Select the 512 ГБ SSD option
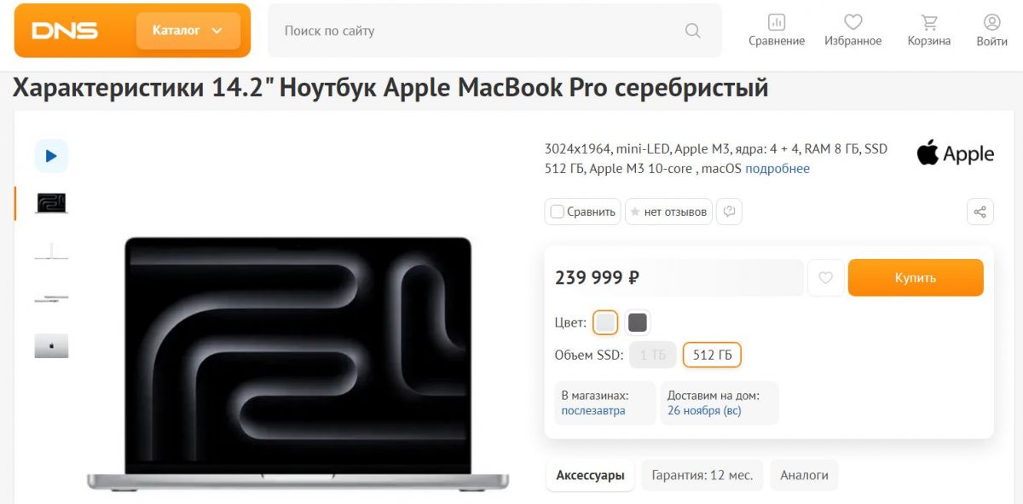The height and width of the screenshot is (504, 1023). pyautogui.click(x=713, y=355)
